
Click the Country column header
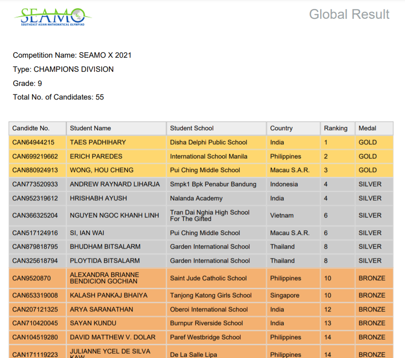click(x=281, y=128)
